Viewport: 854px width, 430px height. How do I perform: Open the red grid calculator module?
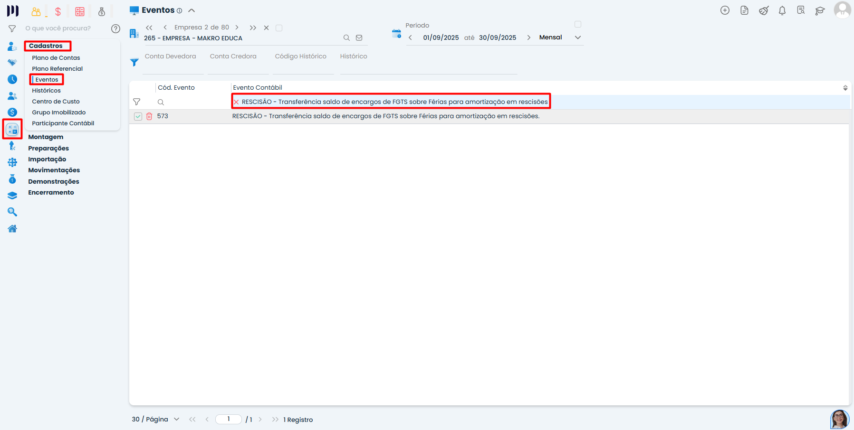(x=80, y=11)
